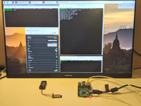Reload the page in Chromium
Viewport: 141px width, 106px height.
[31, 33]
